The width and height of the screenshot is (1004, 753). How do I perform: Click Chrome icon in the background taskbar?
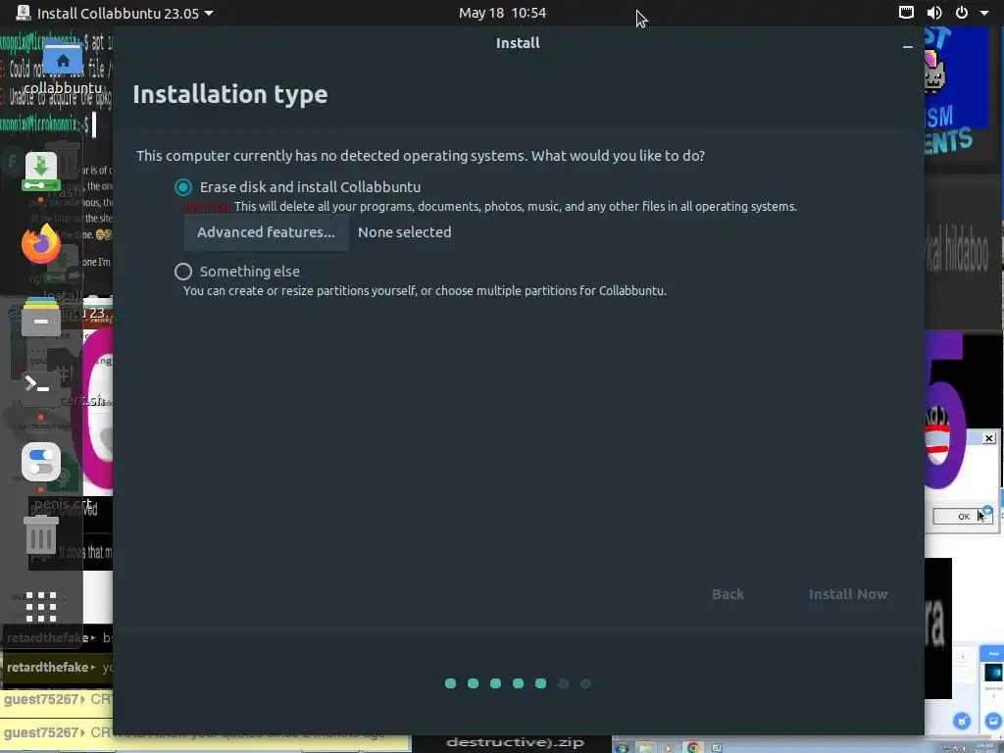click(693, 747)
